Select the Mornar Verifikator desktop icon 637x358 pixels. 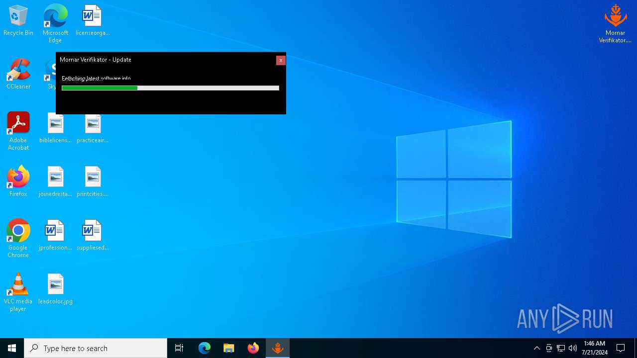615,23
